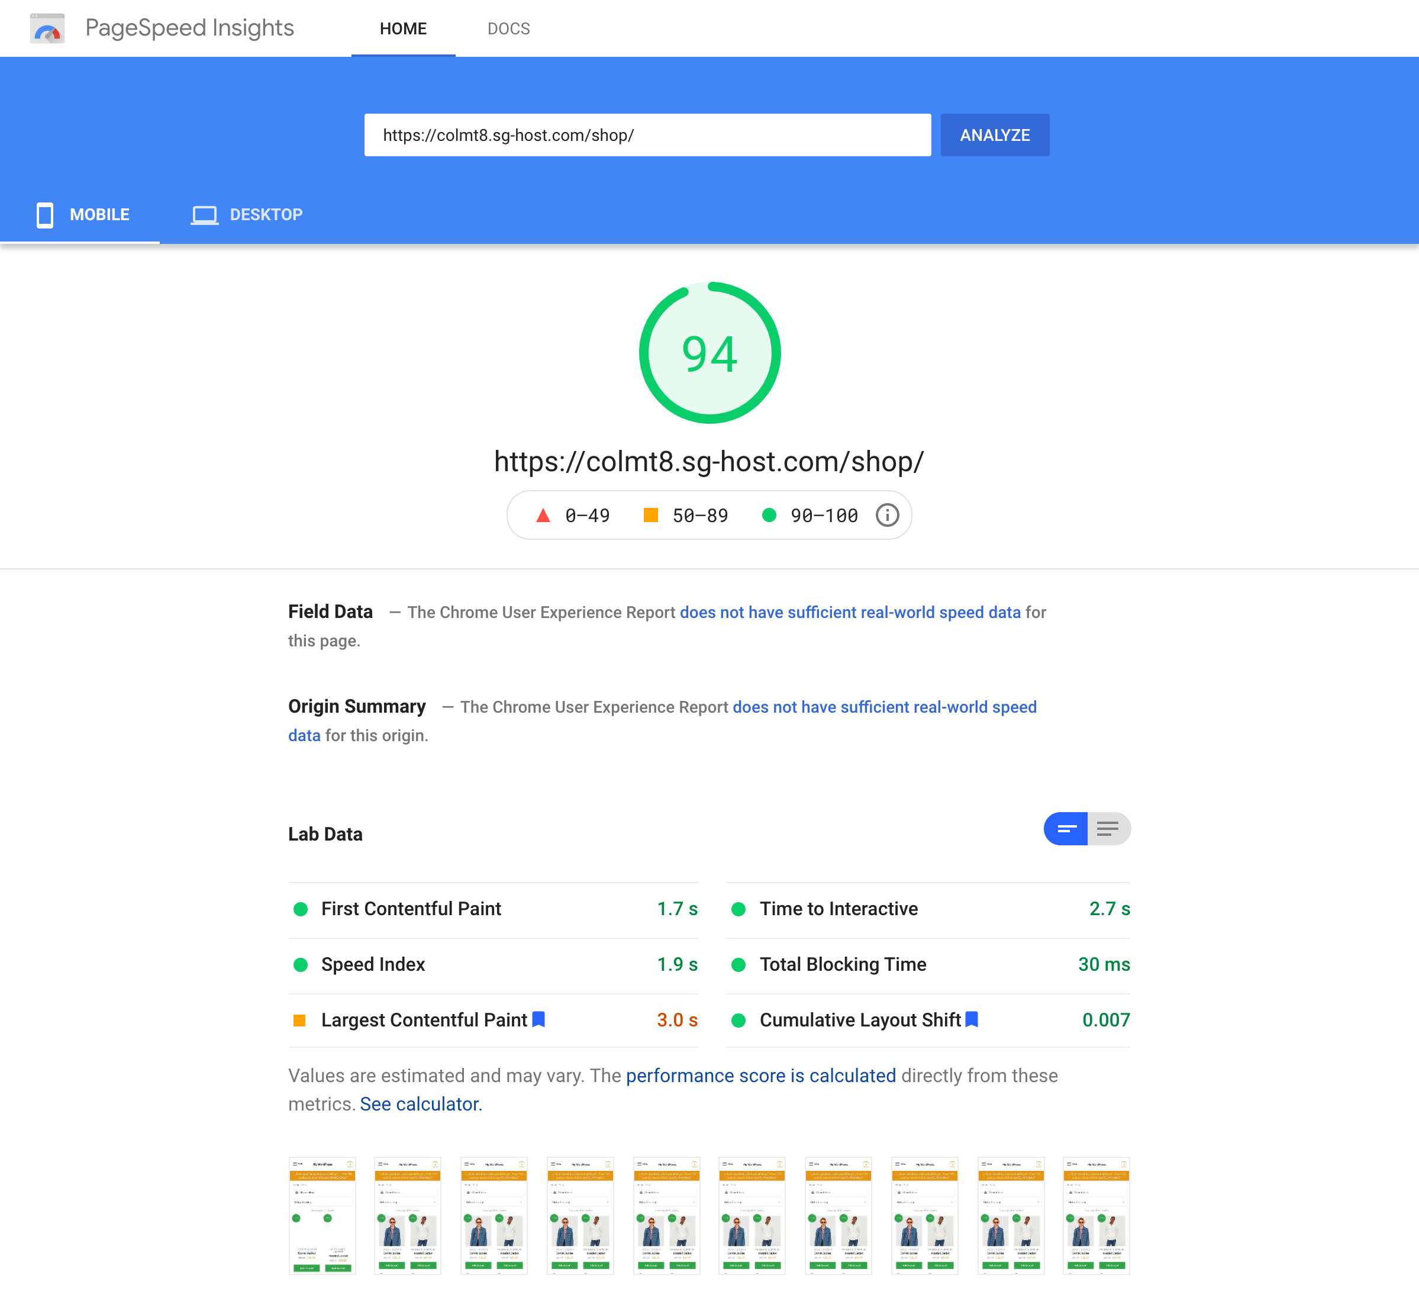Viewport: 1419px width, 1294px height.
Task: Open Origin Summary insufficient speed data link
Action: [885, 707]
